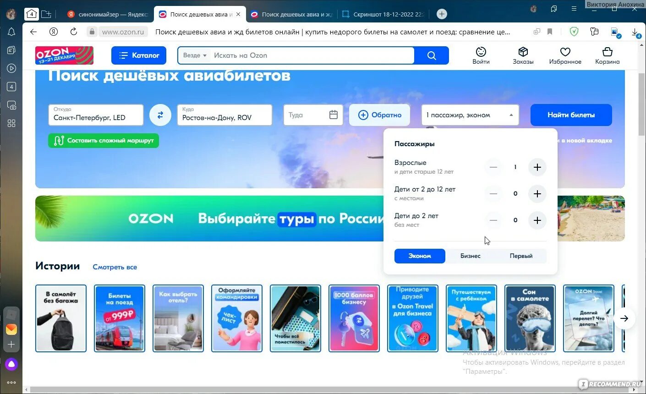This screenshot has height=394, width=646.
Task: Open the Приводите друзей story
Action: pyautogui.click(x=413, y=318)
